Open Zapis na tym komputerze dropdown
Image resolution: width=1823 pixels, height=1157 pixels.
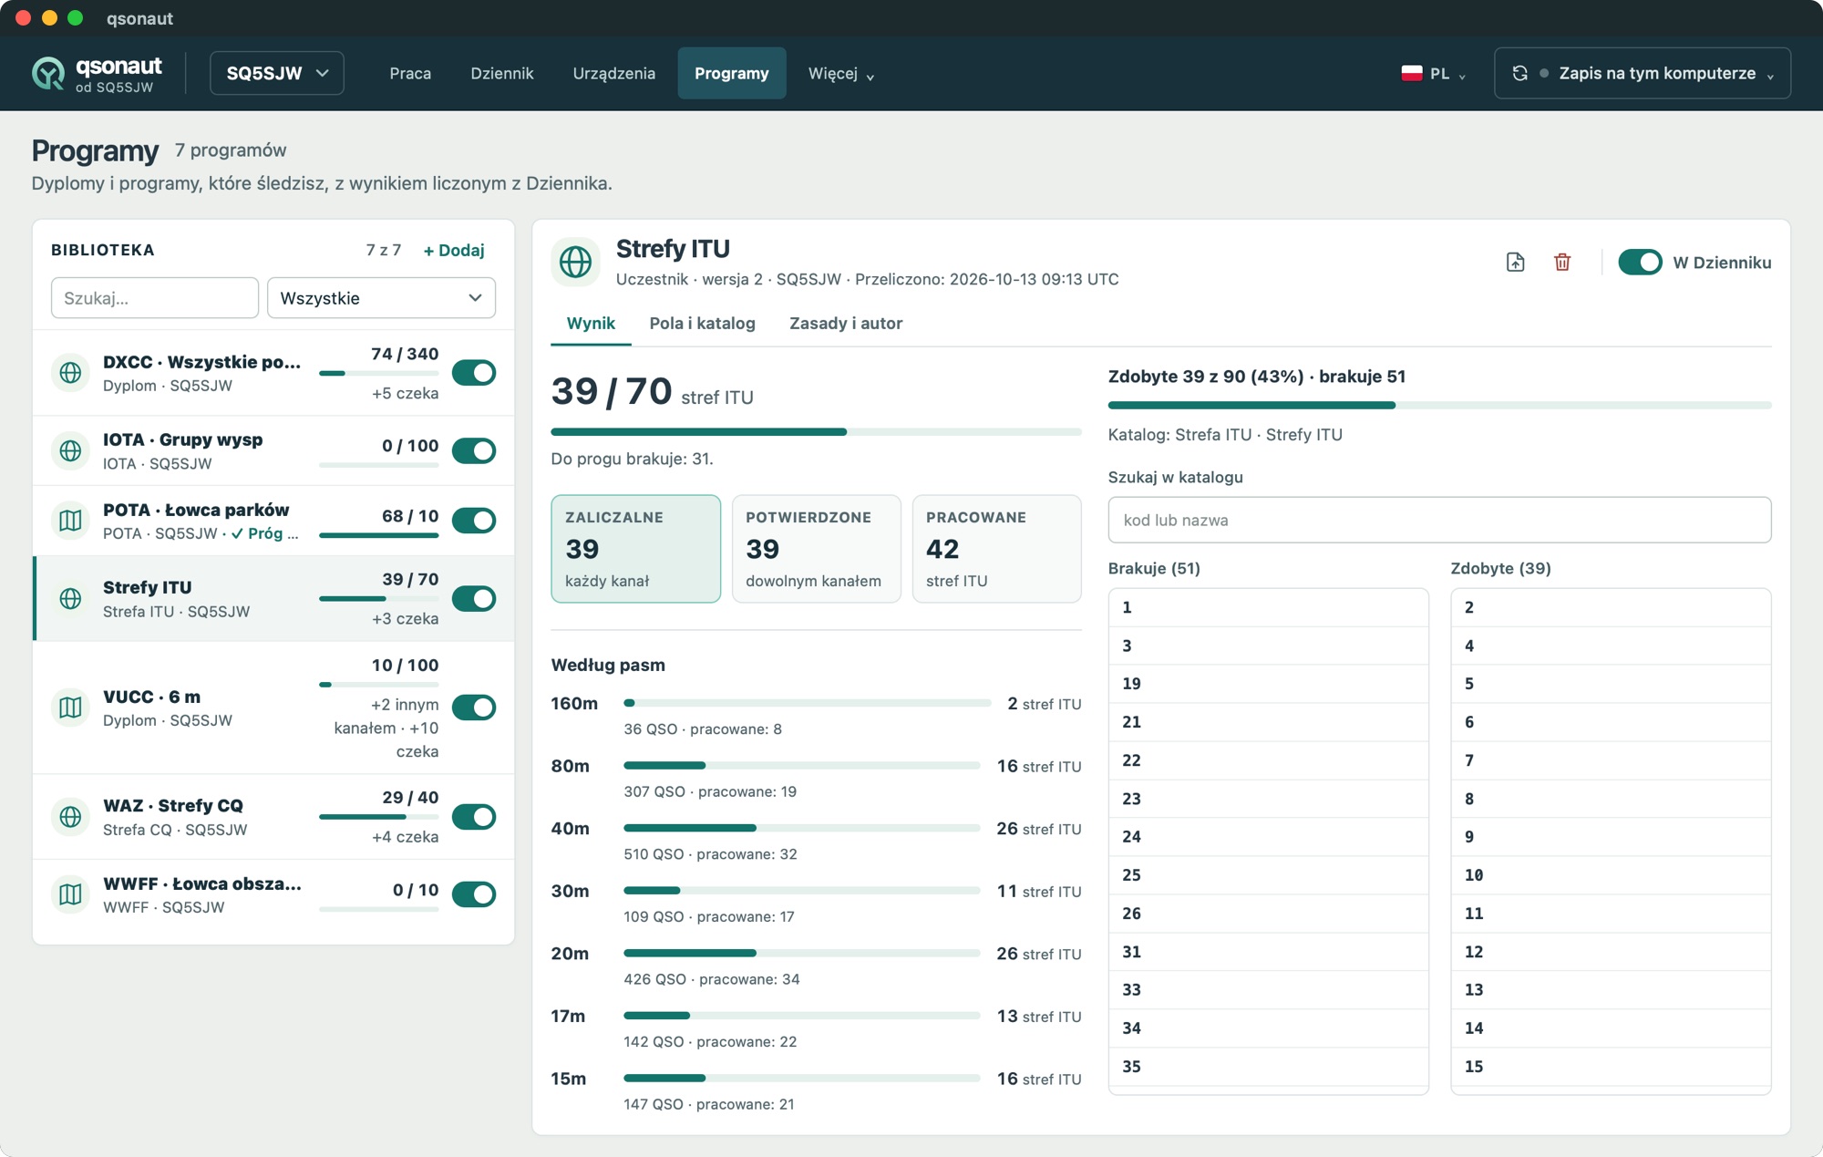tap(1643, 73)
